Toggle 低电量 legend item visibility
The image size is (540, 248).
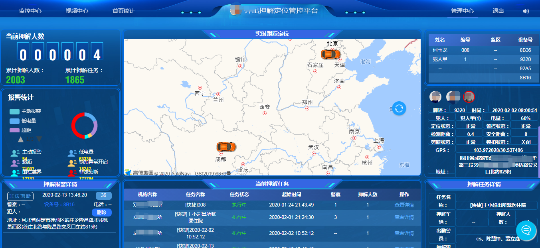pyautogui.click(x=24, y=121)
